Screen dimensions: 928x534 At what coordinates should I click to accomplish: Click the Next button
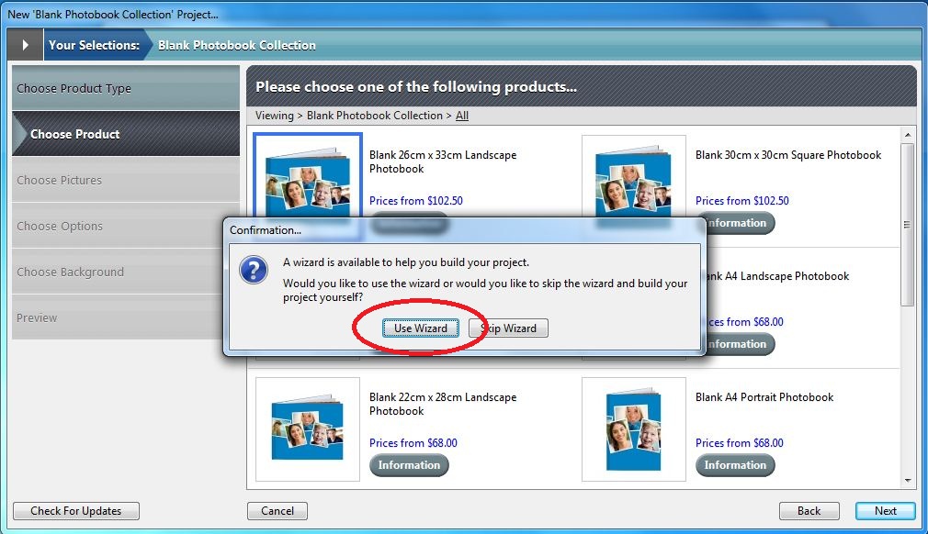point(886,511)
